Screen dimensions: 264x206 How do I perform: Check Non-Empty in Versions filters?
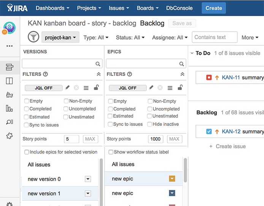[66, 101]
